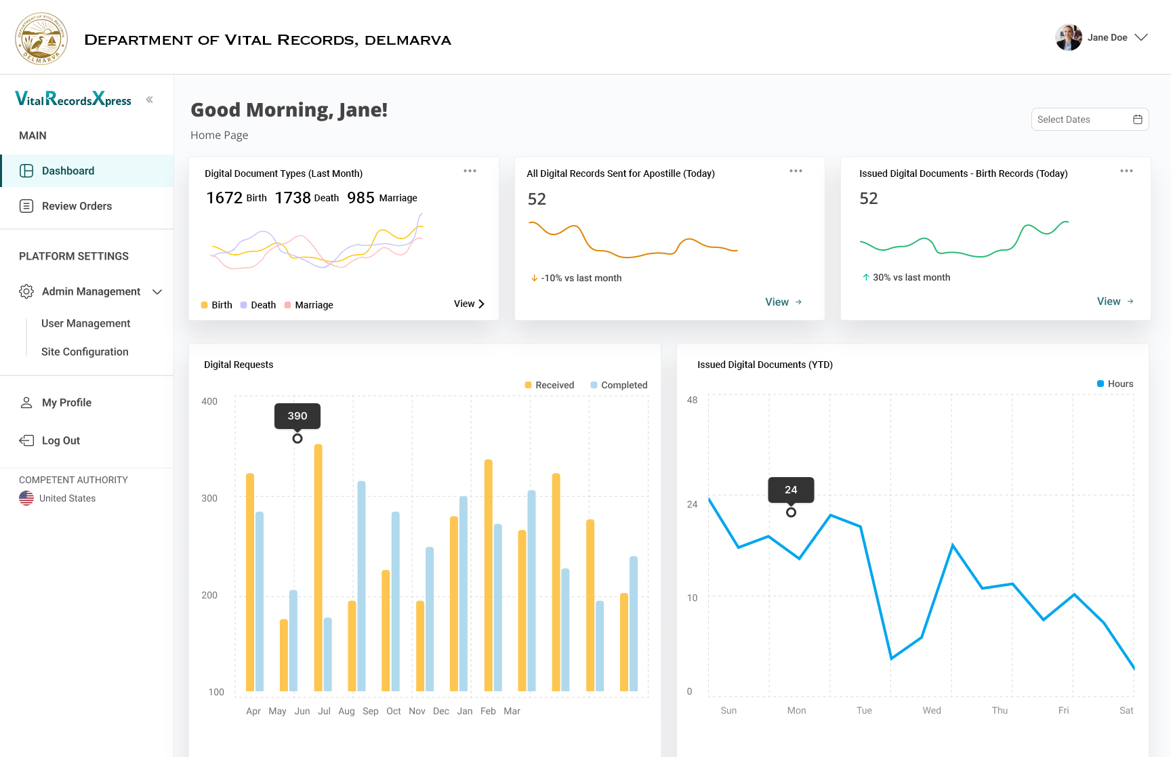Click the My Profile person icon
The height and width of the screenshot is (757, 1171).
26,402
